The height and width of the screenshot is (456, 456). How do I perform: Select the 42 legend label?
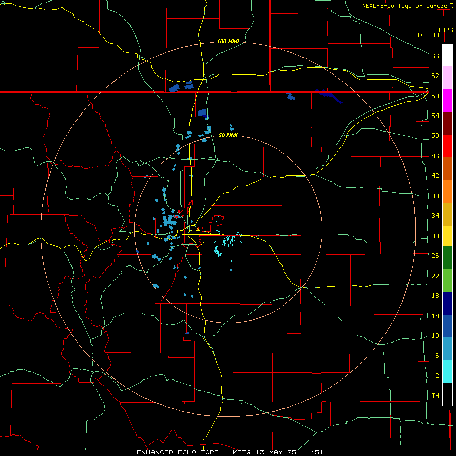pyautogui.click(x=435, y=176)
